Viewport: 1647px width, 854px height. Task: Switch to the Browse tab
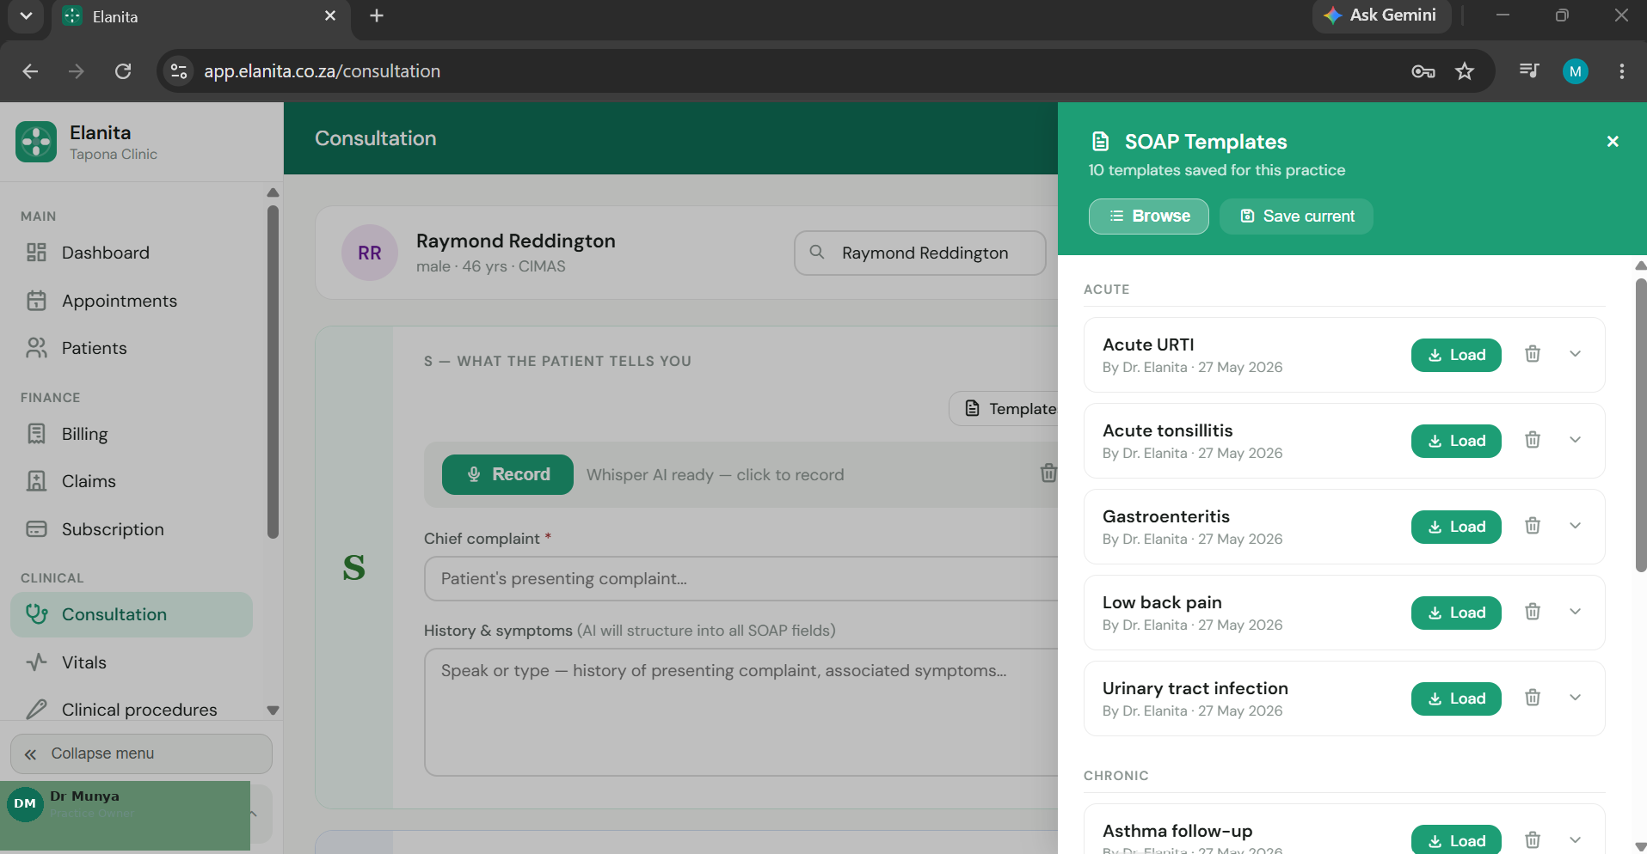(1148, 217)
